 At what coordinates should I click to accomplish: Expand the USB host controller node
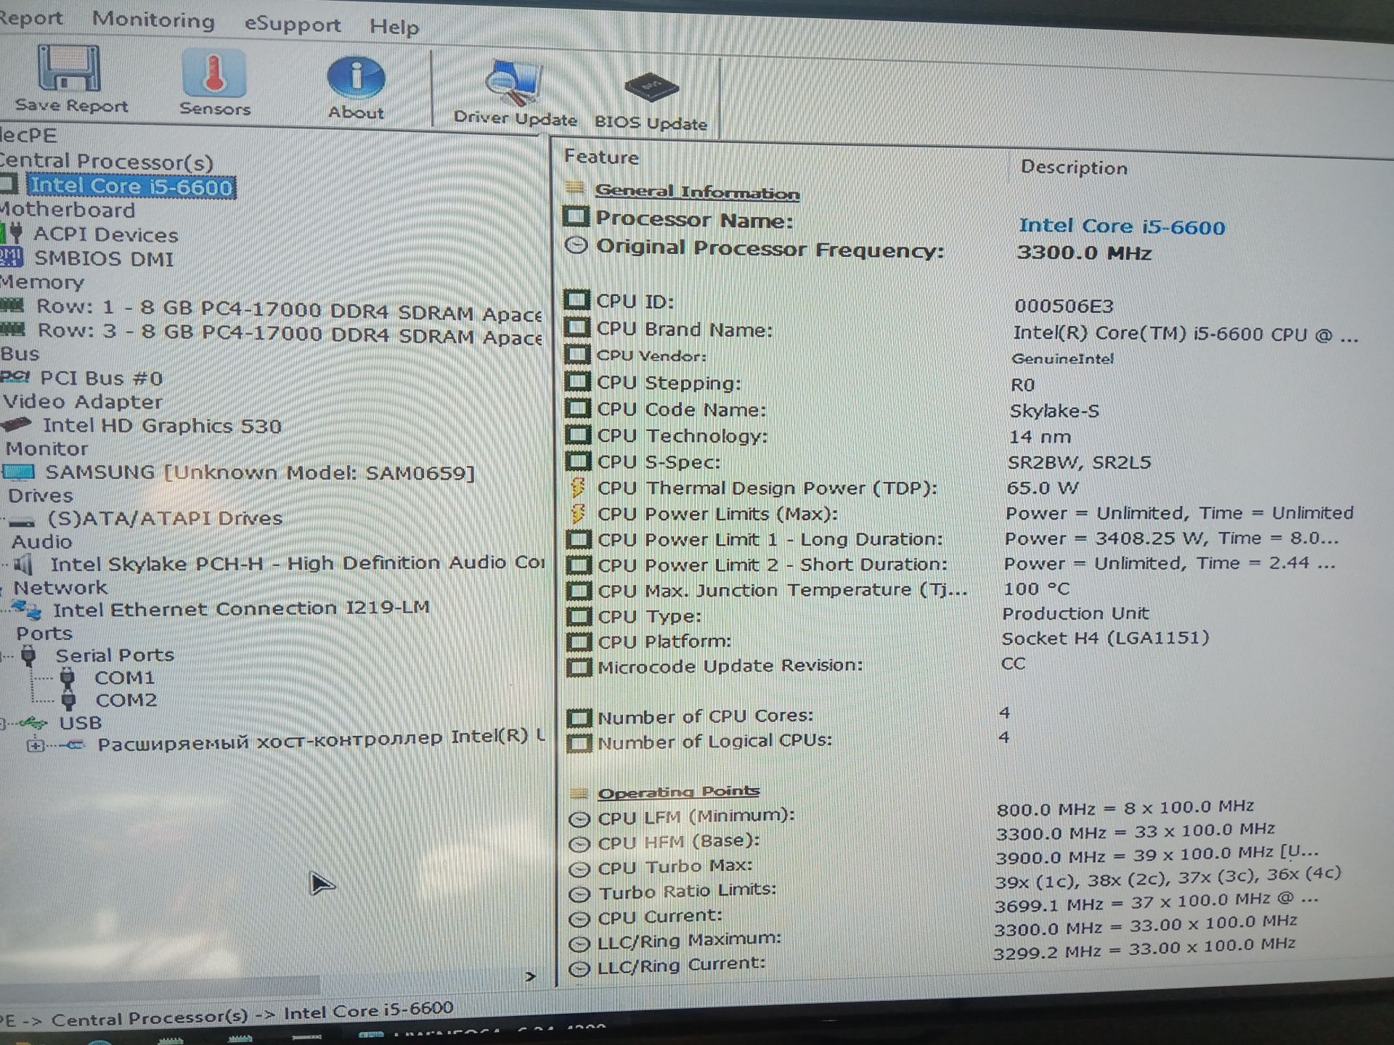35,745
